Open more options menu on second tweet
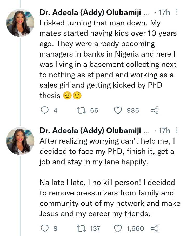This screenshot has width=187, height=236. [177, 130]
